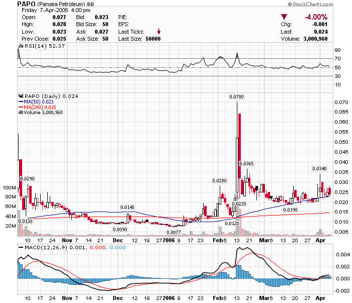Click the 0.0365 price annotation

246,163
